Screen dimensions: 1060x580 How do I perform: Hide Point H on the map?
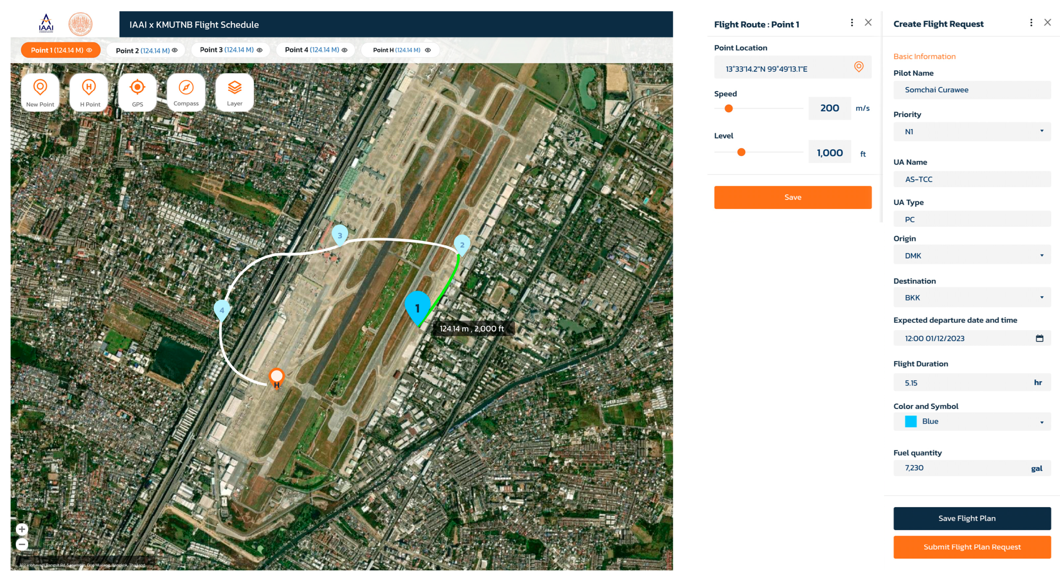click(428, 50)
